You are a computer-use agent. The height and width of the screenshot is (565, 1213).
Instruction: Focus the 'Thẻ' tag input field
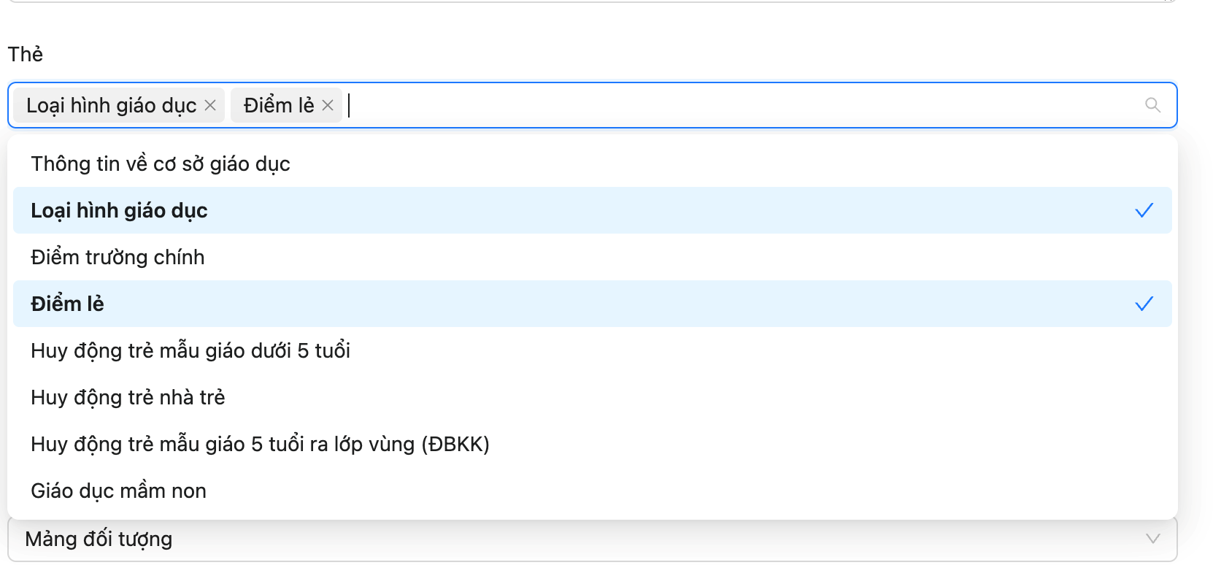coord(730,105)
